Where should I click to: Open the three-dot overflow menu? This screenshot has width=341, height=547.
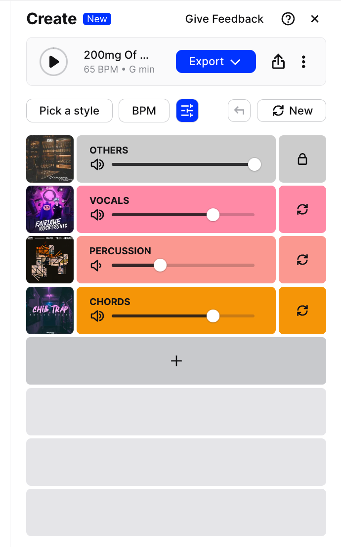click(303, 61)
